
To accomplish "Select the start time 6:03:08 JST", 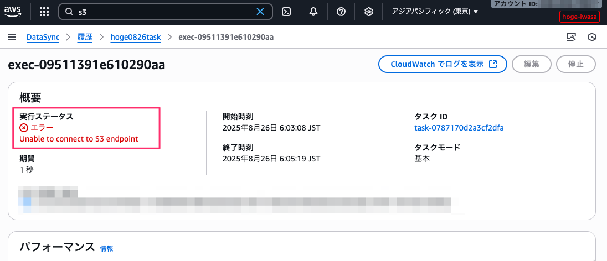I will coord(272,128).
